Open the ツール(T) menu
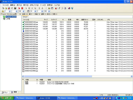Image resolution: width=133 pixels, height=100 pixels. pyautogui.click(x=43, y=5)
